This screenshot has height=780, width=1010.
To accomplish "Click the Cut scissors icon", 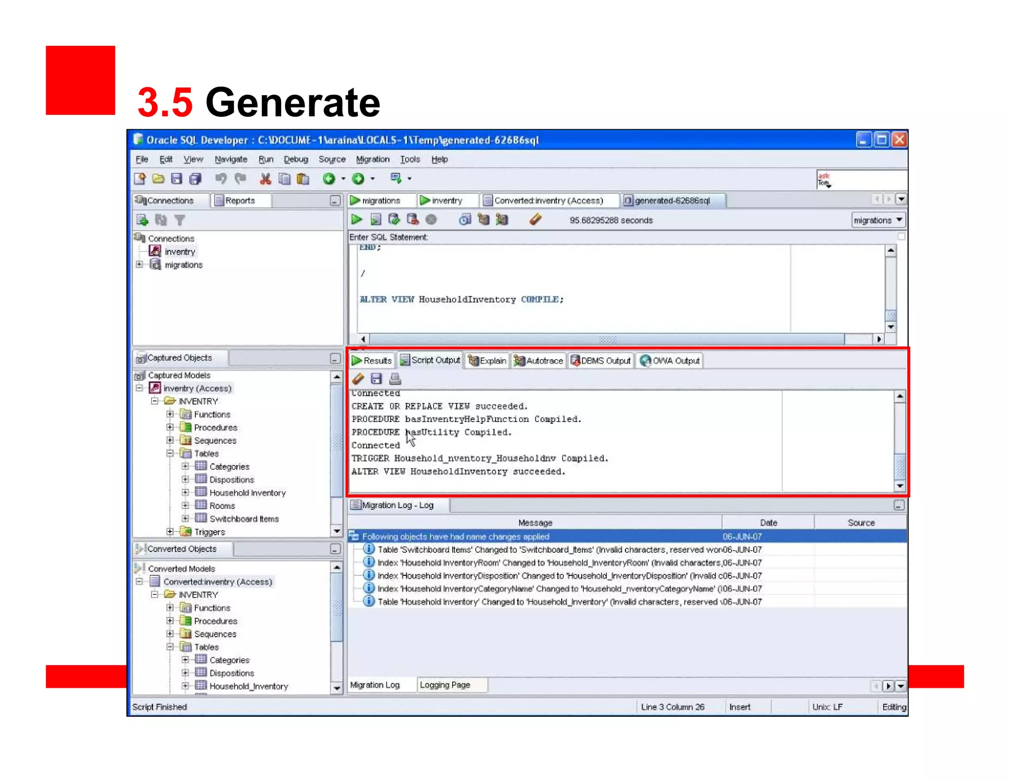I will [265, 178].
